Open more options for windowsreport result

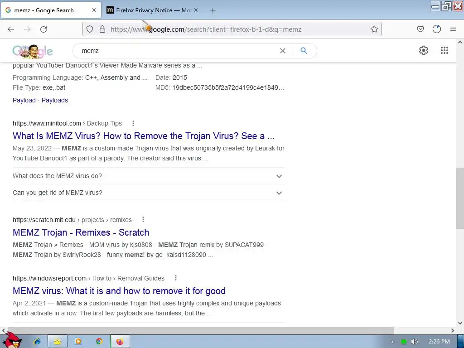176,278
